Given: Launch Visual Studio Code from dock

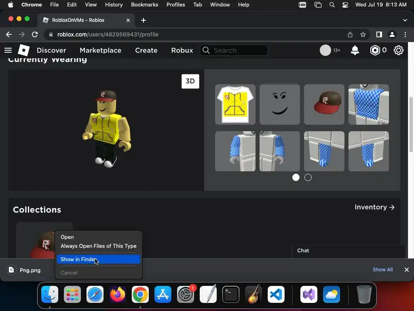Looking at the screenshot, I should (276, 294).
